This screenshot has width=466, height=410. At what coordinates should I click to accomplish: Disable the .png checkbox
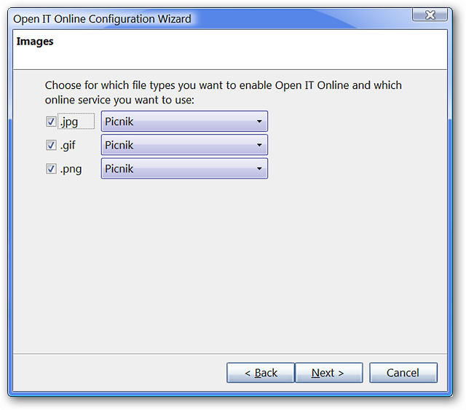click(51, 168)
